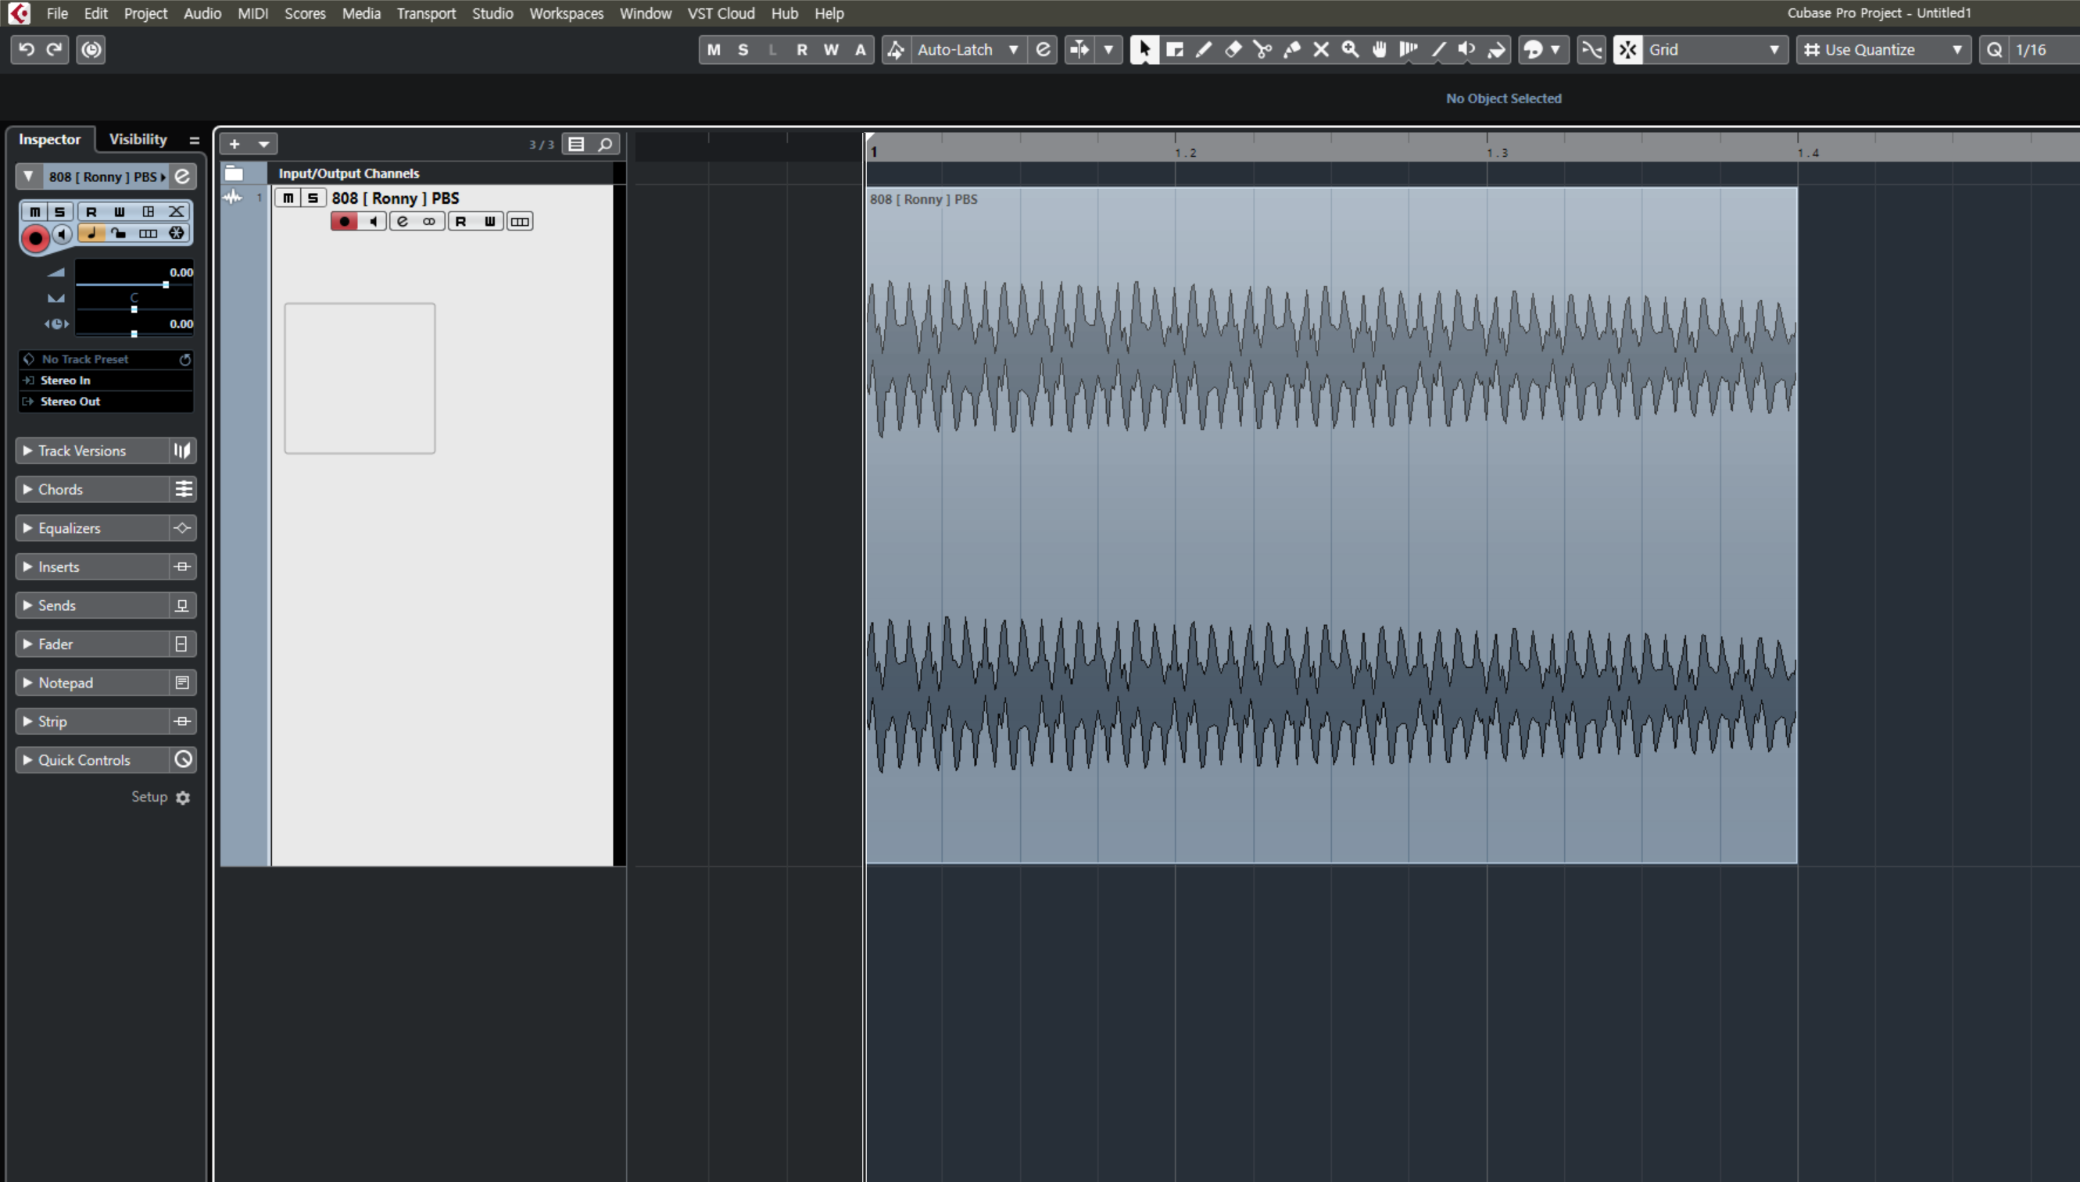Select the Eraser tool
This screenshot has width=2080, height=1182.
1233,49
